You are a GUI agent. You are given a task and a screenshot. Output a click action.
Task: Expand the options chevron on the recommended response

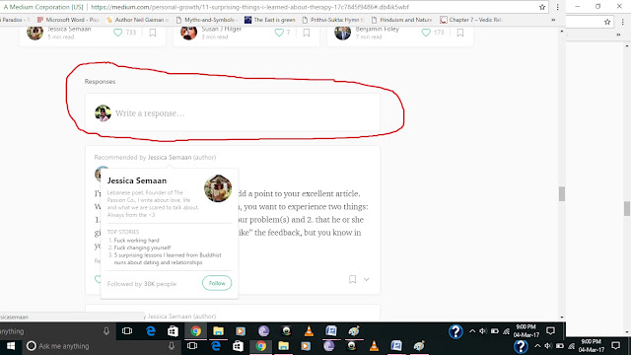[366, 279]
